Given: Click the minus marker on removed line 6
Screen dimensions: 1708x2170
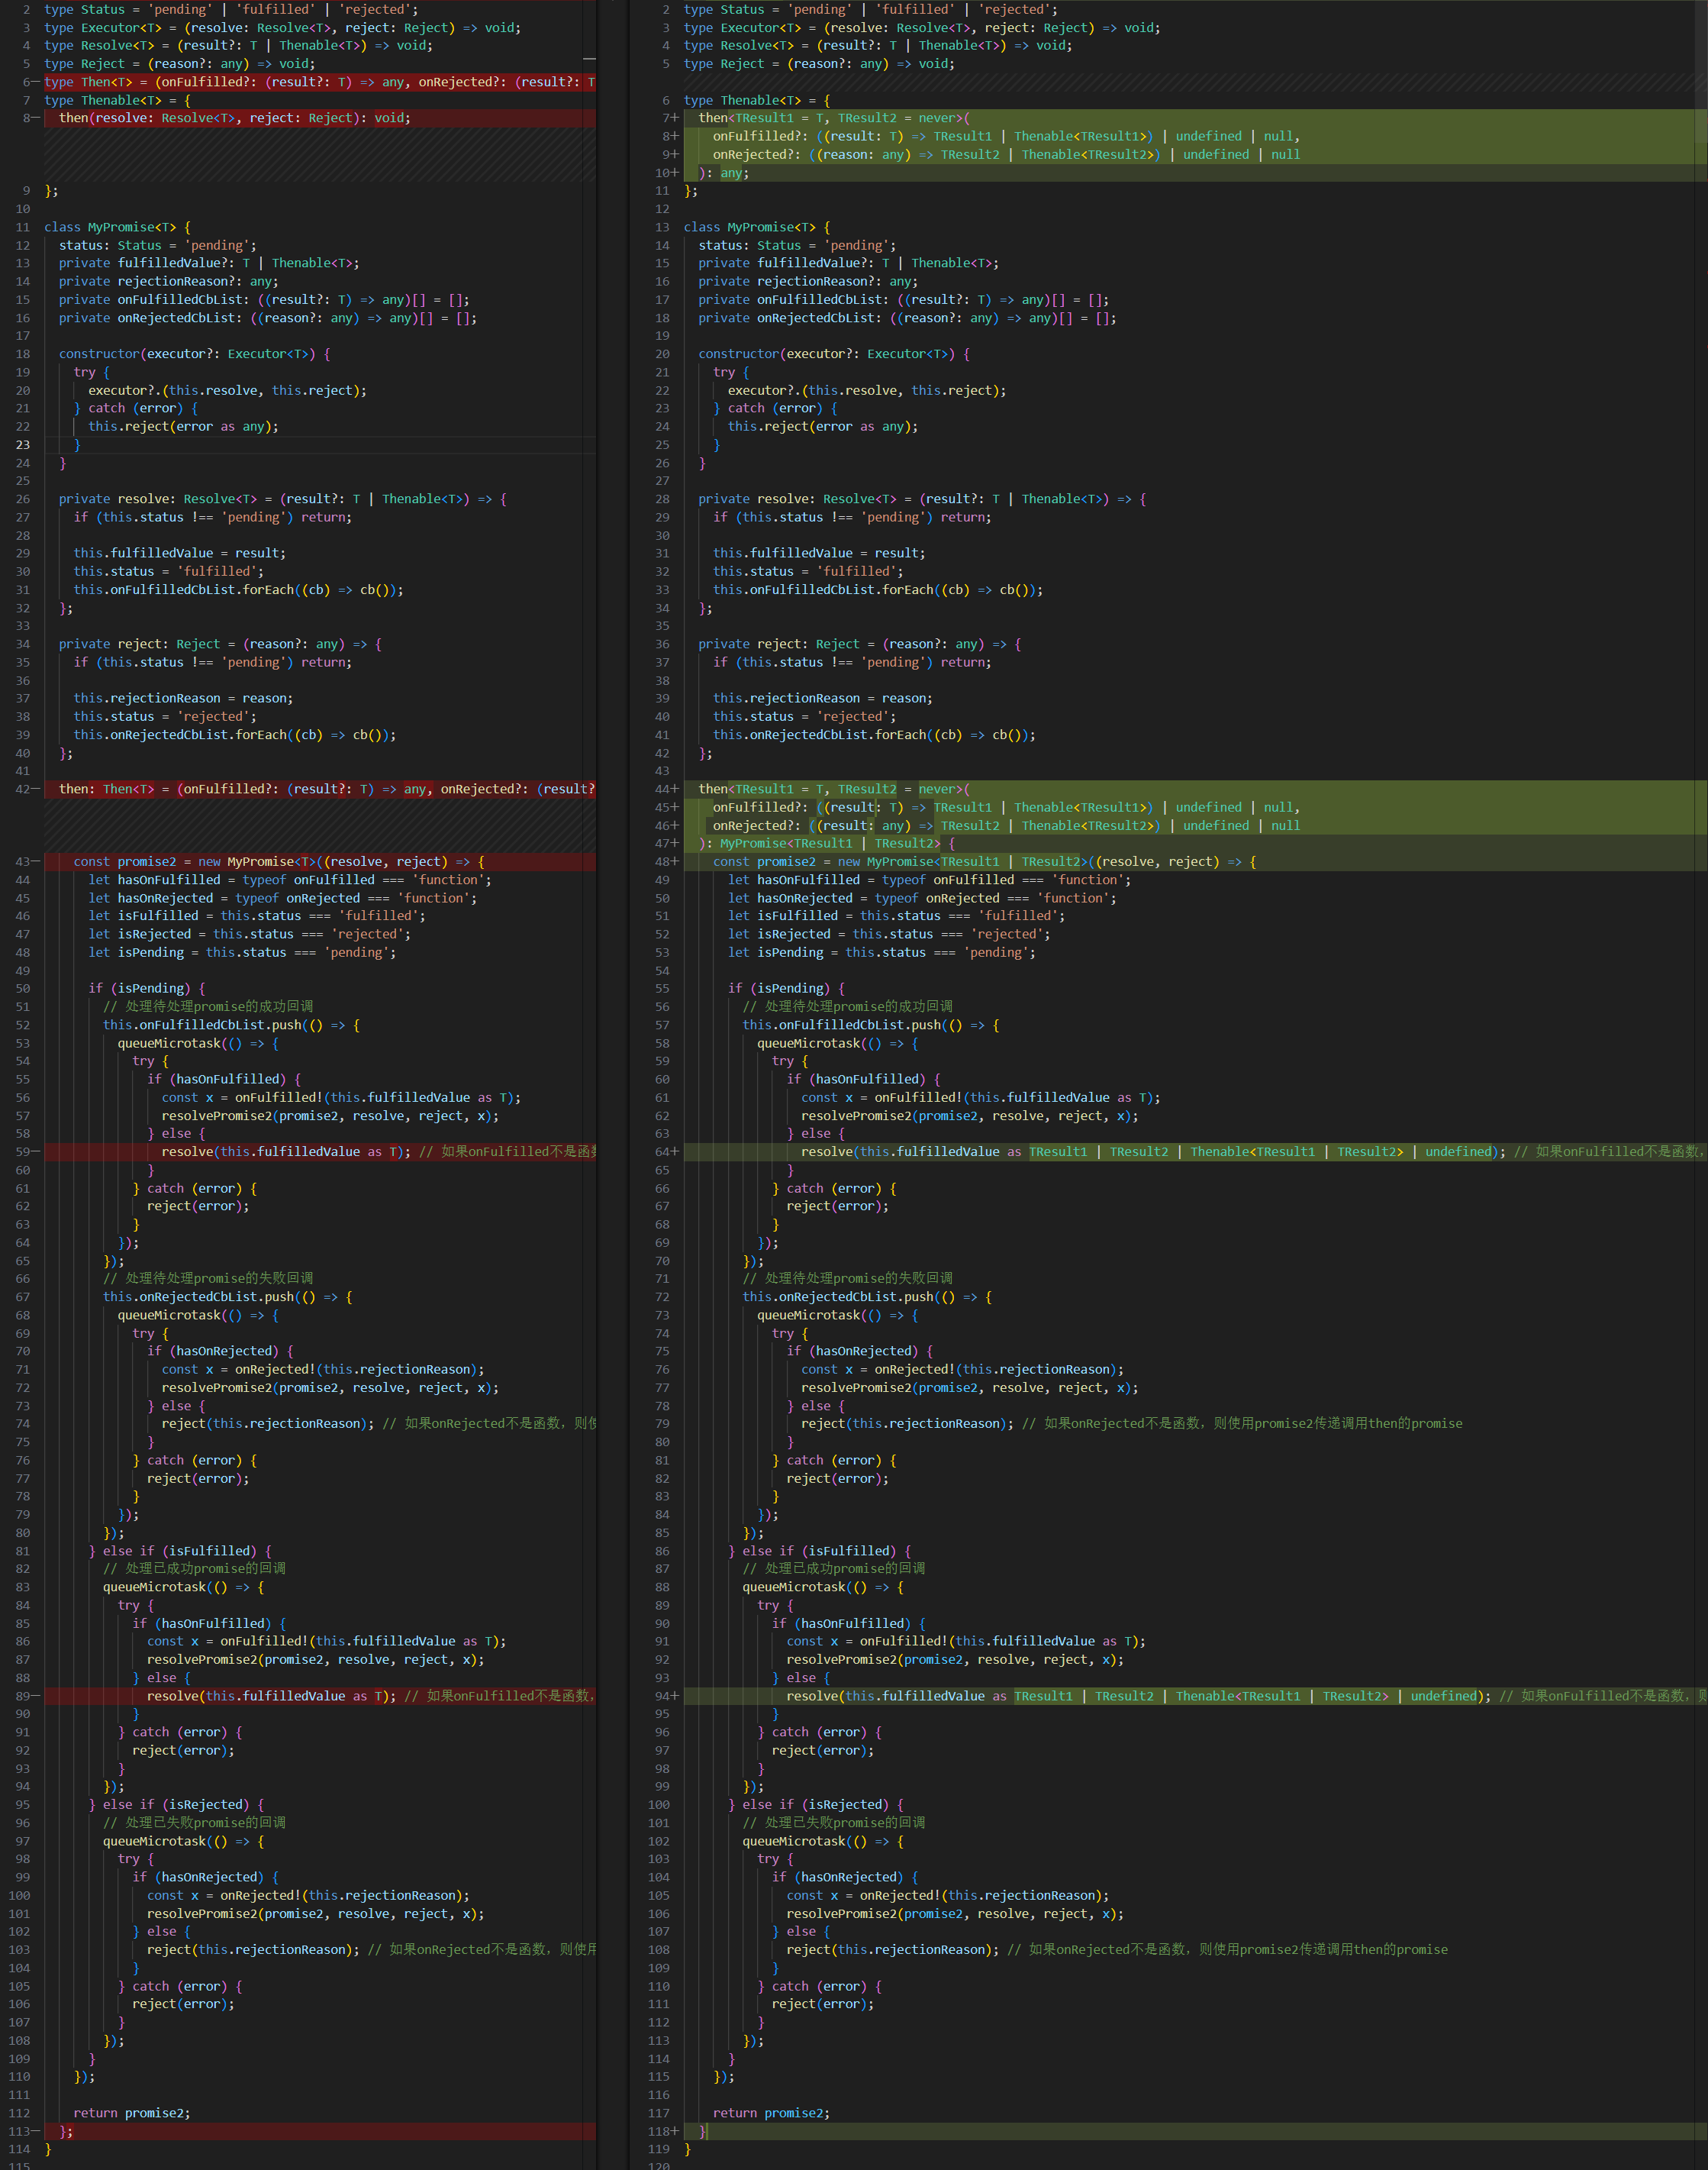Looking at the screenshot, I should [x=36, y=82].
